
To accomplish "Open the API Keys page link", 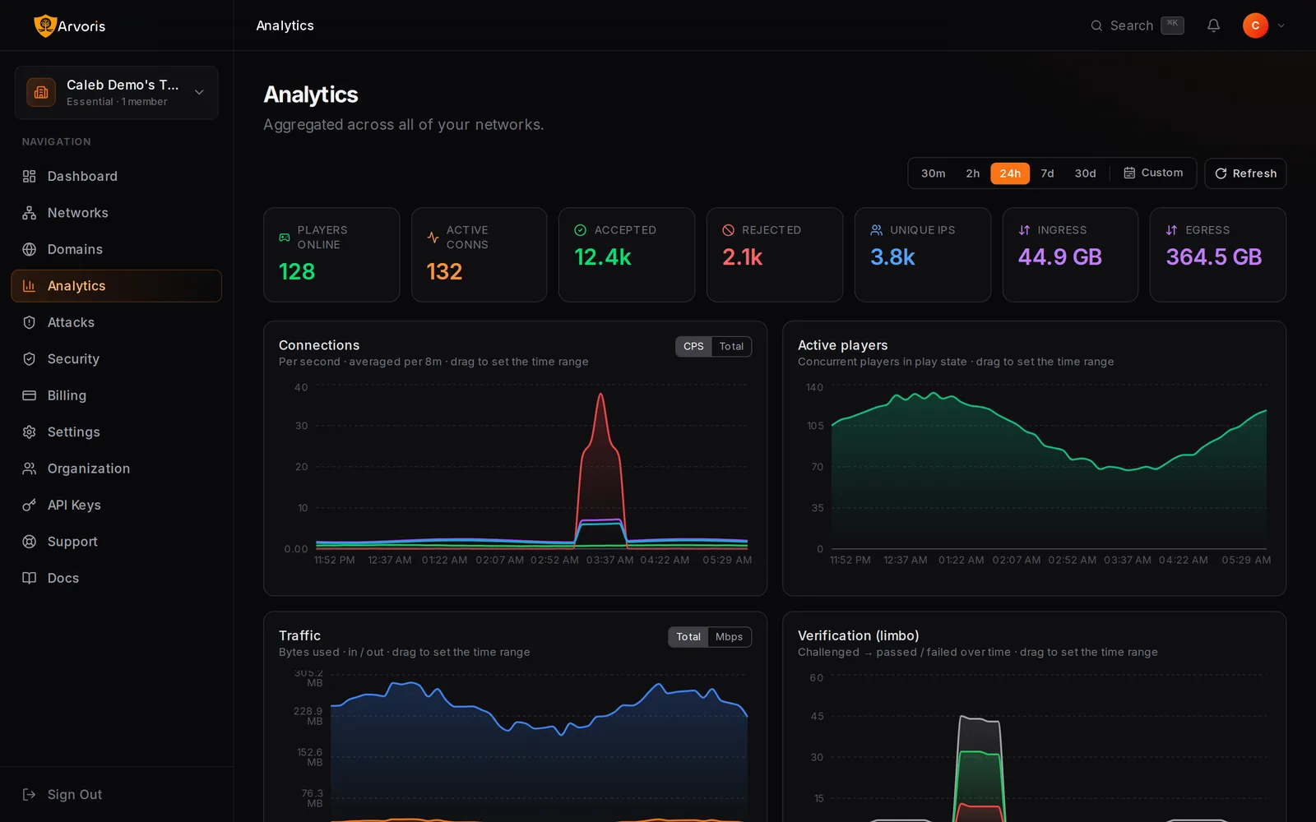I will (116, 506).
